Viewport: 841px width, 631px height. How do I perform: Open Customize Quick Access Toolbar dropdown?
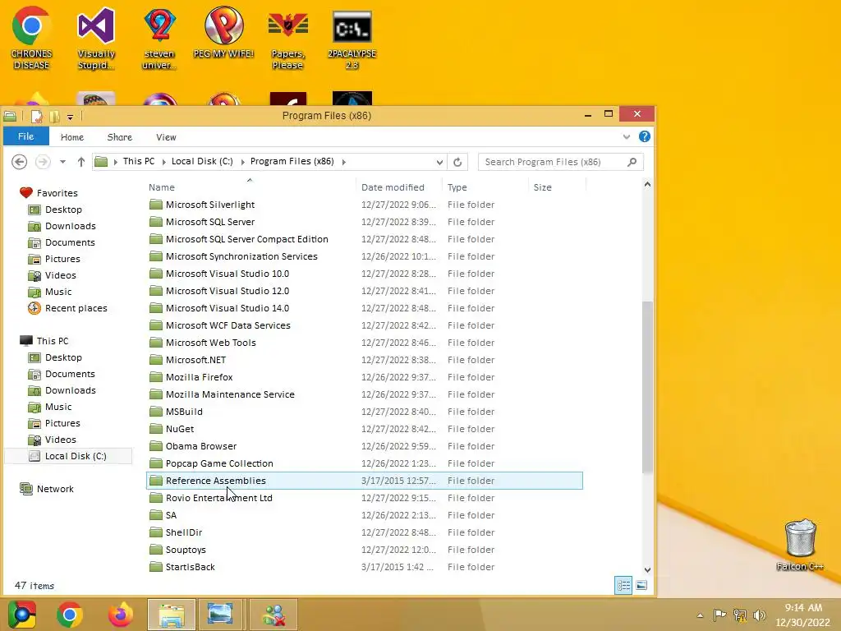(x=70, y=117)
